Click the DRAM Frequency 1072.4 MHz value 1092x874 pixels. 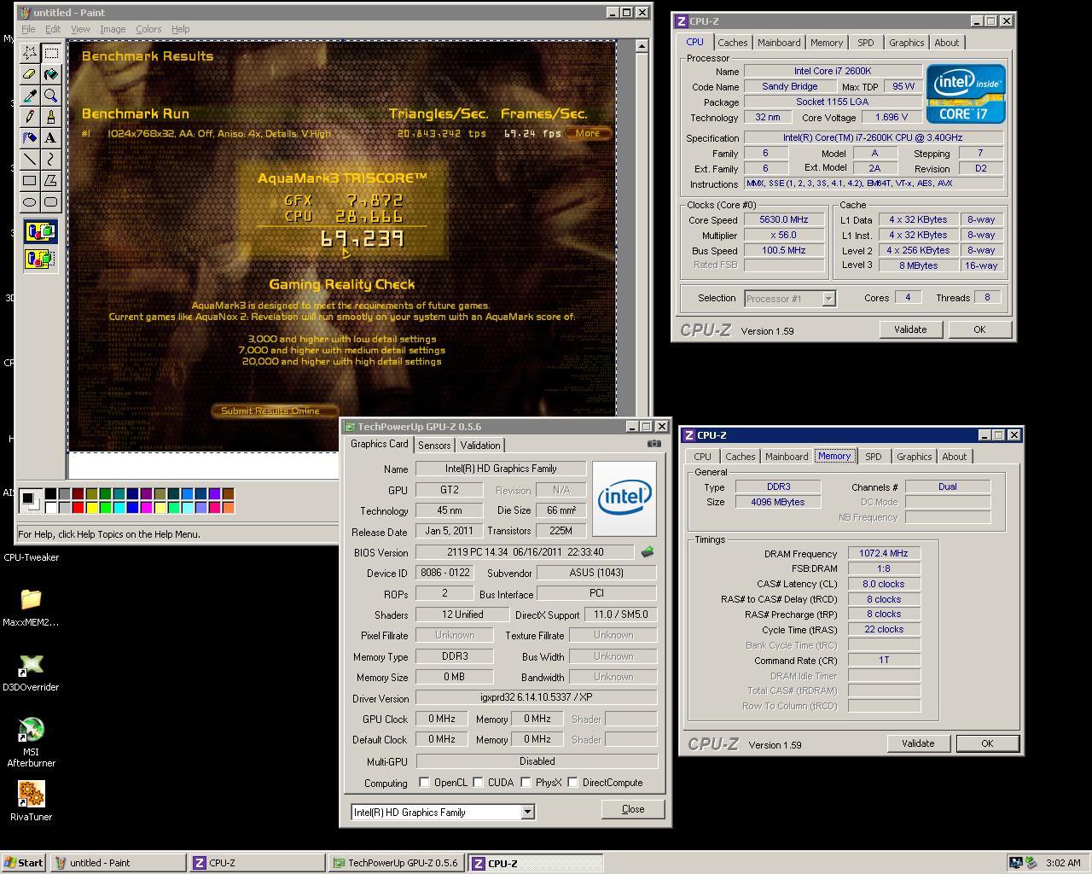tap(884, 554)
